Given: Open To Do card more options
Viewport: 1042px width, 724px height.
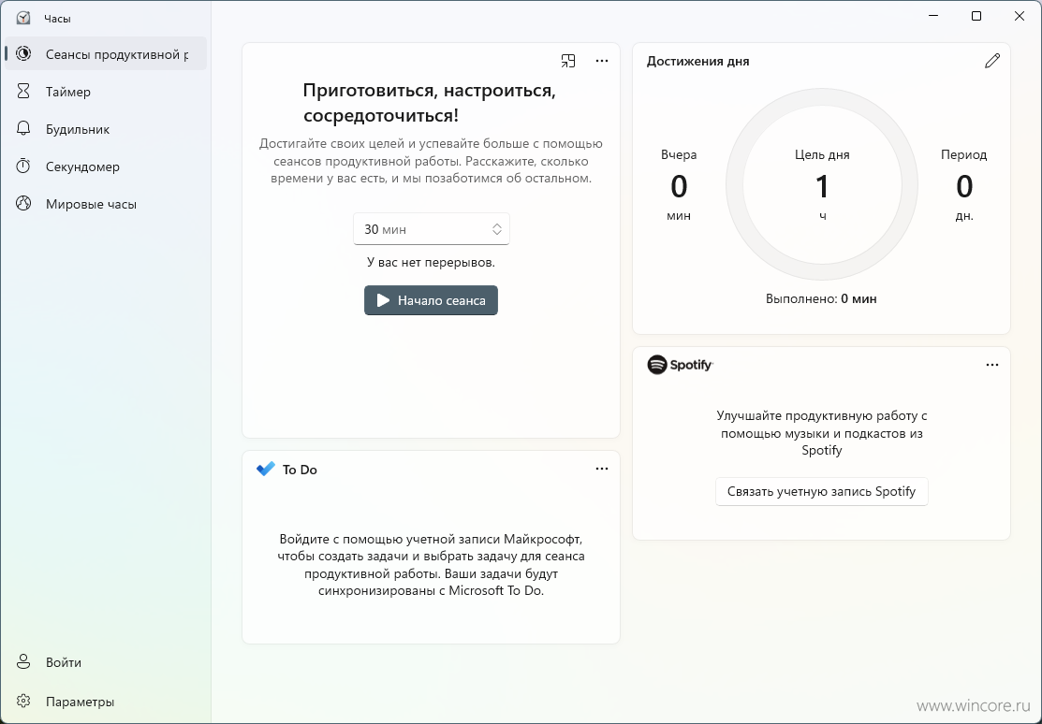Looking at the screenshot, I should (x=602, y=469).
